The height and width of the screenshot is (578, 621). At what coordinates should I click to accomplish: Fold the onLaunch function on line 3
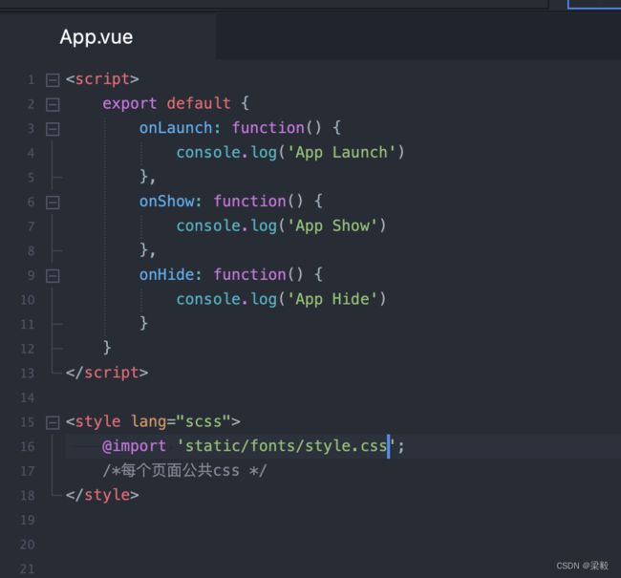point(53,129)
